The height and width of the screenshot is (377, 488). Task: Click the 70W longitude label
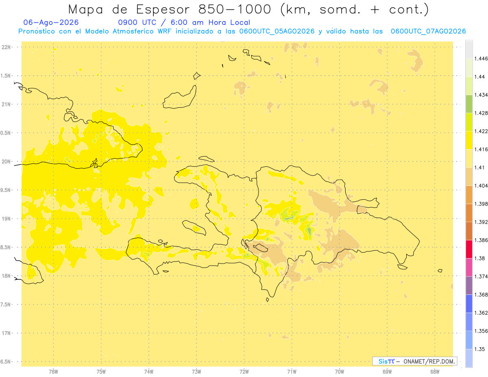click(x=340, y=372)
